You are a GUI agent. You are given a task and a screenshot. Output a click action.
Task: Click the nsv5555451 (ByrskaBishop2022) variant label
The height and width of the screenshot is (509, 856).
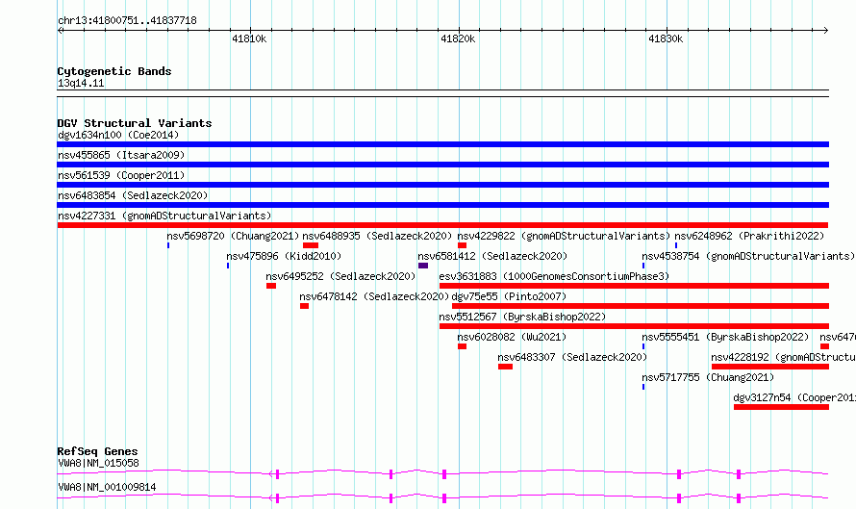point(725,337)
